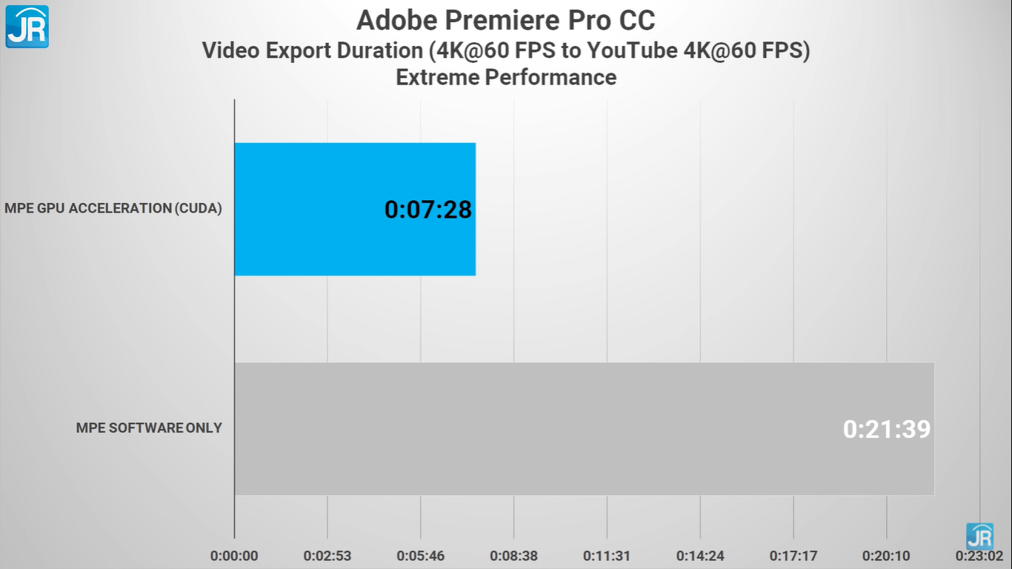This screenshot has width=1012, height=569.
Task: Click the small JR watermark at bottom-right
Action: (x=979, y=536)
